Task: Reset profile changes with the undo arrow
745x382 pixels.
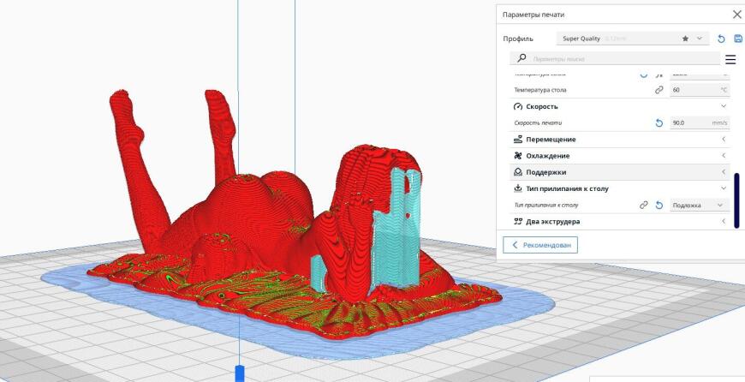Action: click(721, 39)
